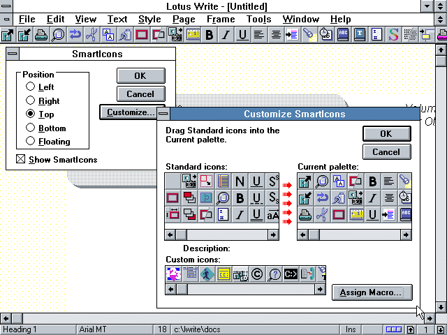Select the Floating position radio button
447x335 pixels.
tap(30, 141)
